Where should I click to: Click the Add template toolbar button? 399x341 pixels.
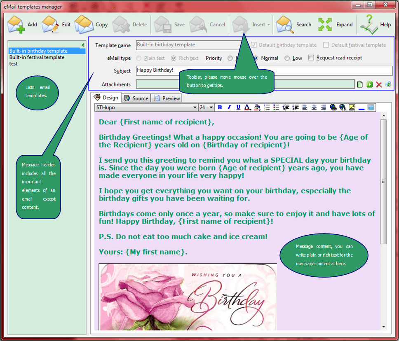point(22,25)
